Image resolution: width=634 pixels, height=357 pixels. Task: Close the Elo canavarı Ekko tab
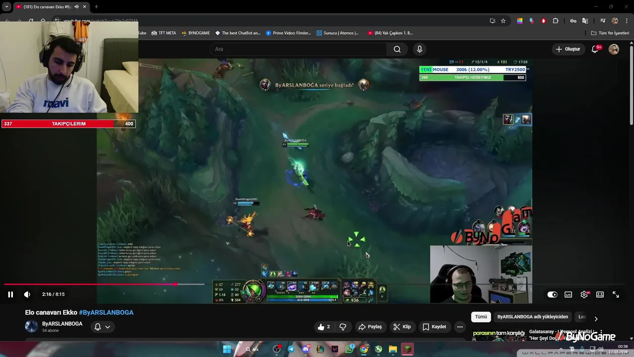(85, 7)
